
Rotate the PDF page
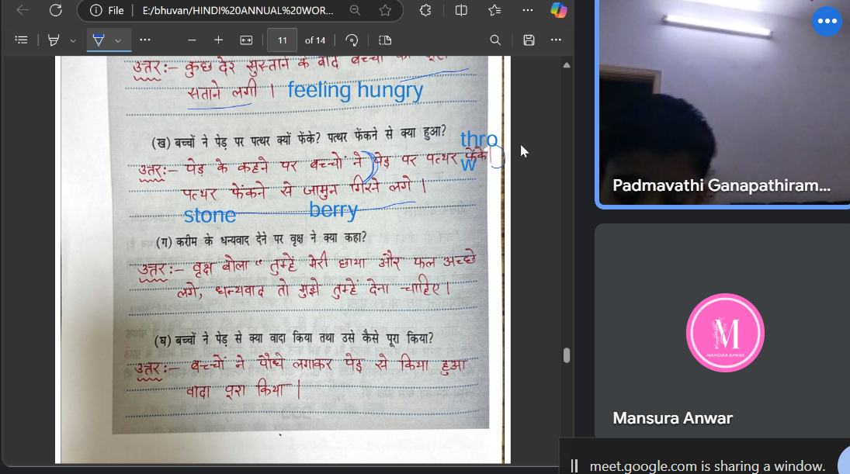tap(352, 40)
